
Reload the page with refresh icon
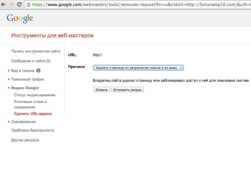[x=19, y=4]
